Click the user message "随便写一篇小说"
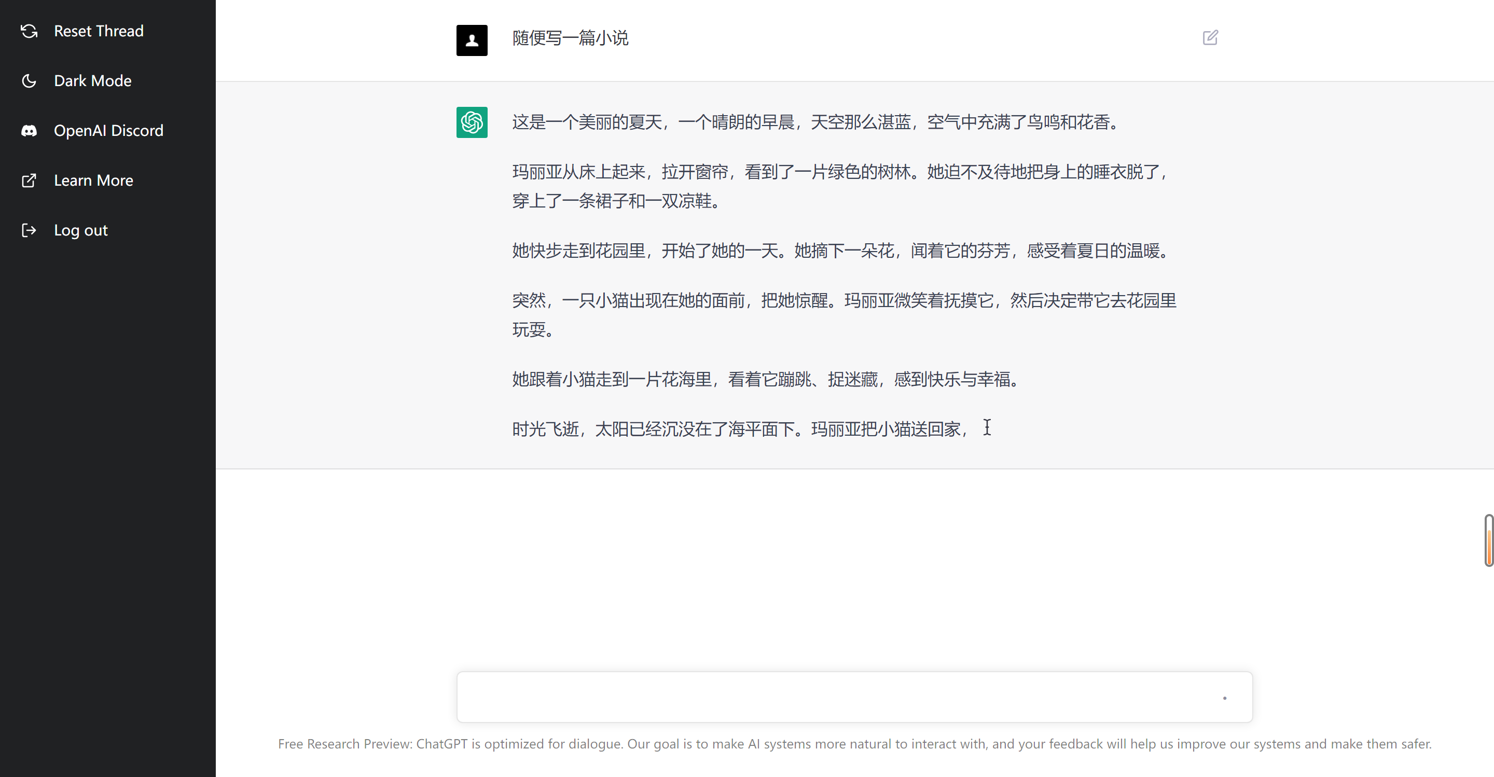Screen dimensions: 1494x777 click(x=570, y=38)
